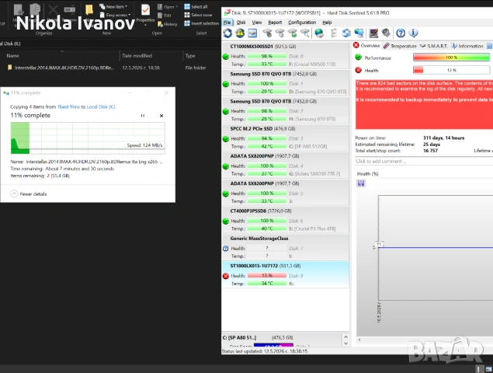Screen dimensions: 493x373
Task: Click the green check icon of CT1000MX500SSD1
Action: (226, 57)
